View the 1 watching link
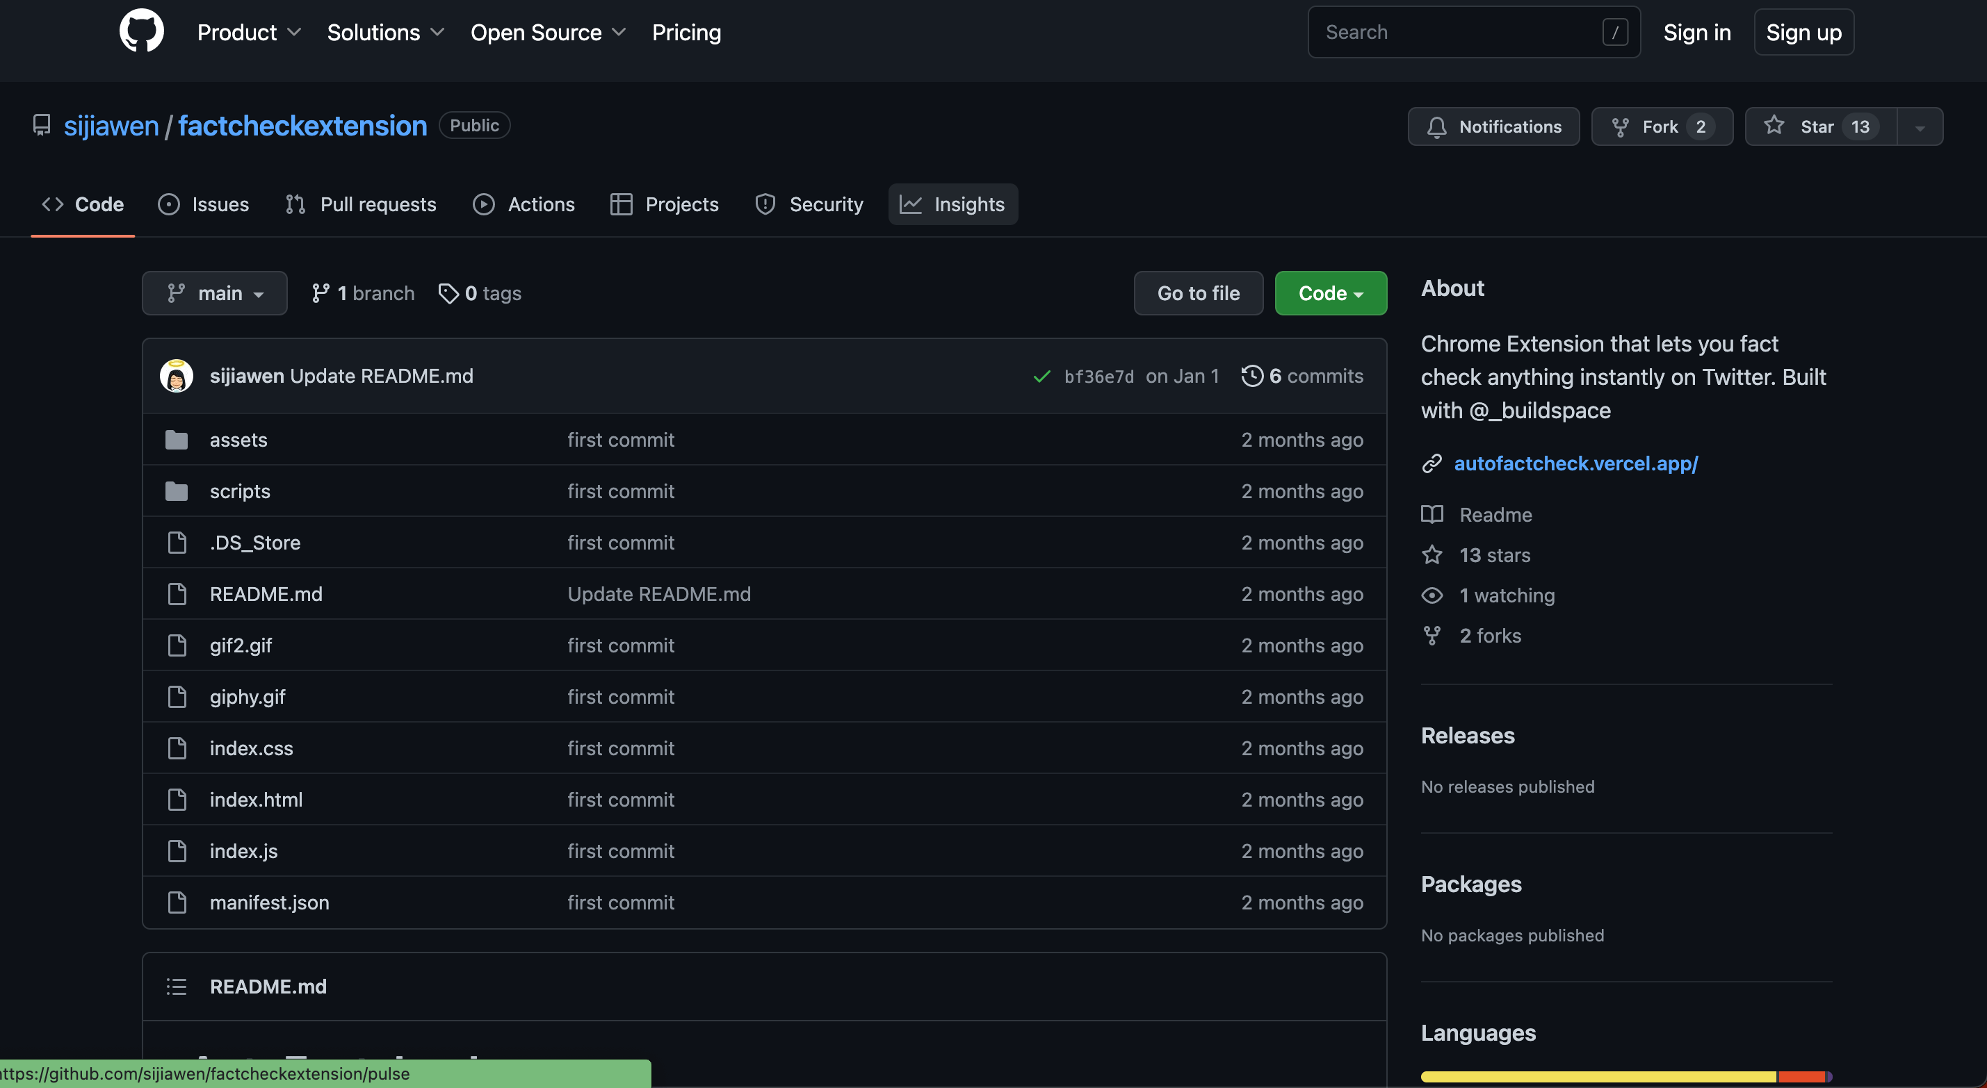The image size is (1987, 1088). [x=1488, y=595]
